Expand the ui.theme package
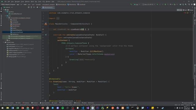The width and height of the screenshot is (196, 110). tap(9, 20)
